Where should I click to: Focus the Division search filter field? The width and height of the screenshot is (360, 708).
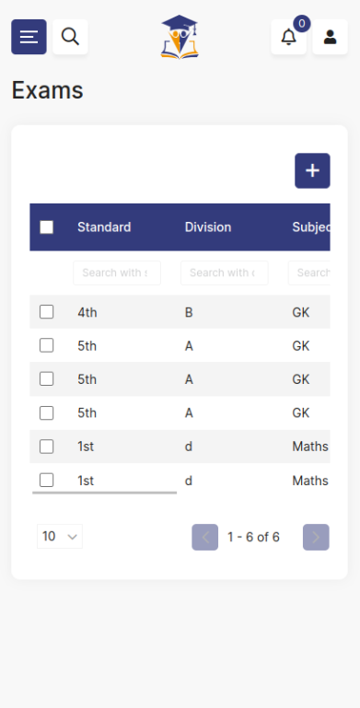(225, 273)
